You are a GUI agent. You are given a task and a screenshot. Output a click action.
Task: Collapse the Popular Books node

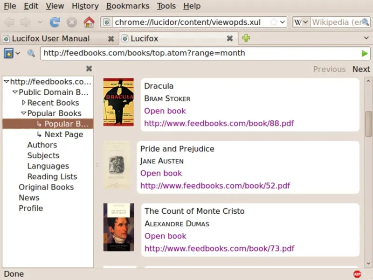pyautogui.click(x=24, y=113)
